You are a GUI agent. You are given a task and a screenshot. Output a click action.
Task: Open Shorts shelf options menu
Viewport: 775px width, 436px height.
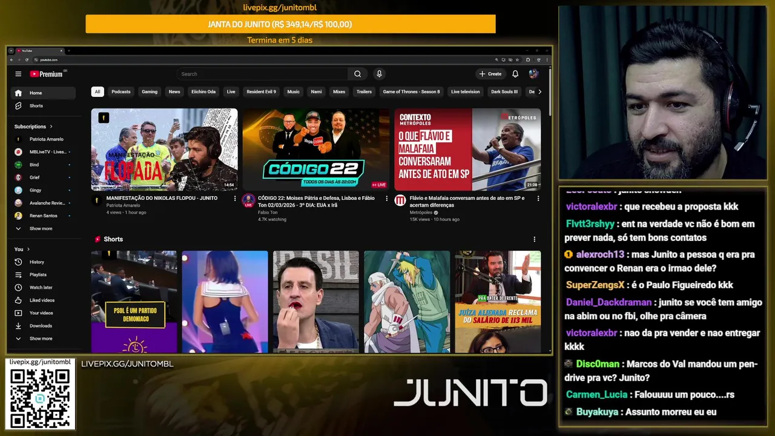[534, 239]
